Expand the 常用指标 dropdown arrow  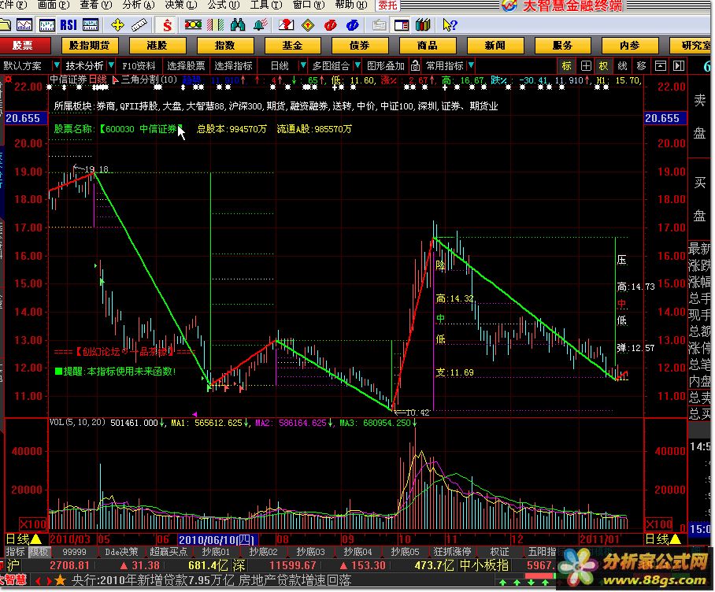click(471, 65)
